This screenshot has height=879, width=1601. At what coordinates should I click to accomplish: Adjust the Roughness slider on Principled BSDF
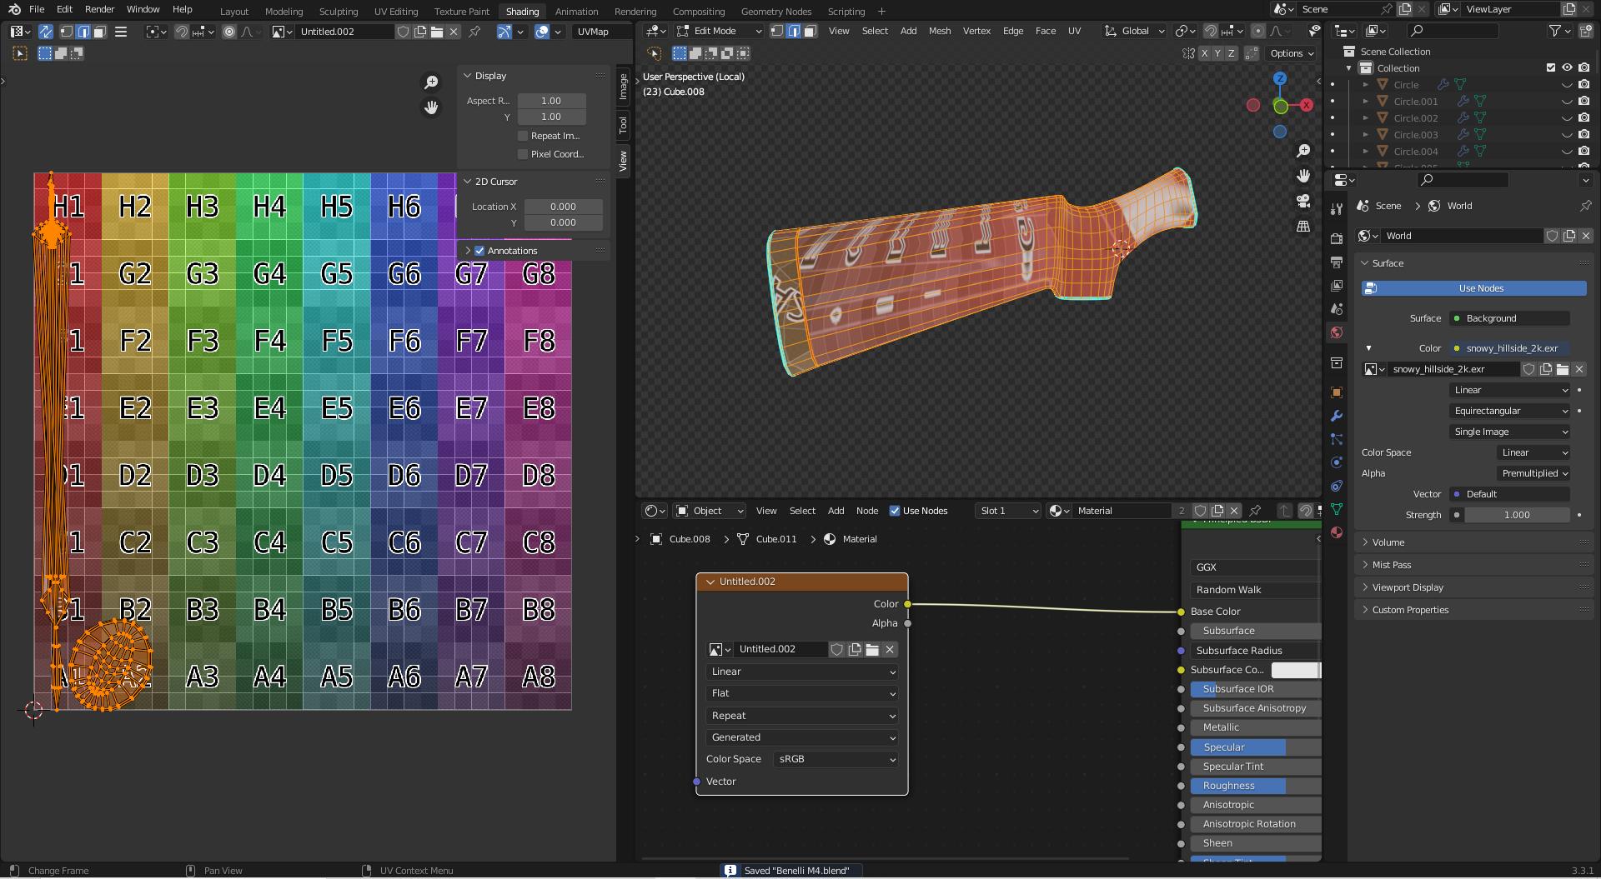click(1255, 786)
